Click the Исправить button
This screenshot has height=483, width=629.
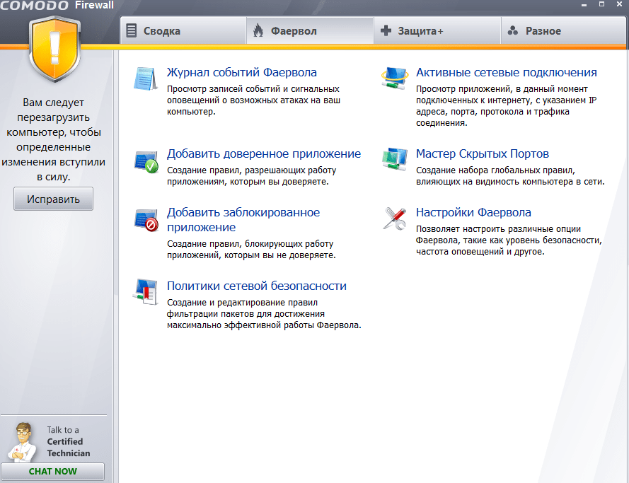[53, 199]
